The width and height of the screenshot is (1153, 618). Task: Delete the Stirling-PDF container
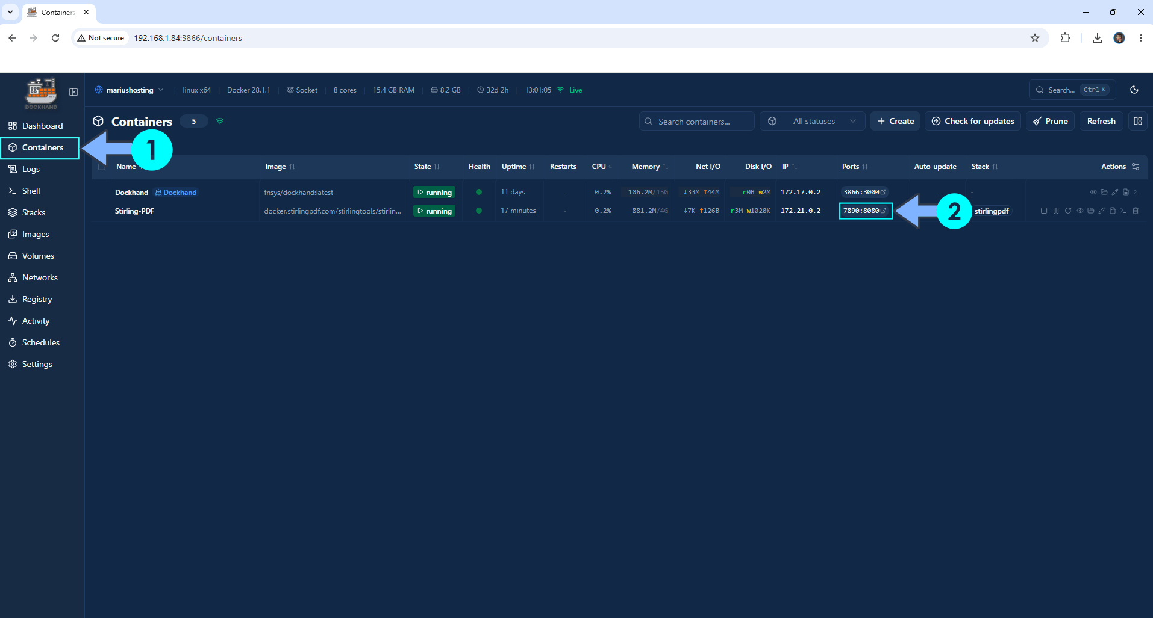[1136, 211]
